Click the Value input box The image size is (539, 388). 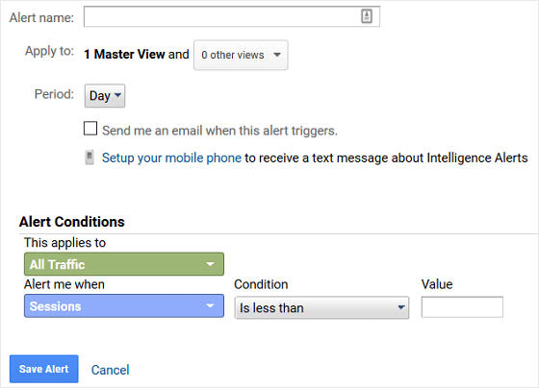(462, 307)
